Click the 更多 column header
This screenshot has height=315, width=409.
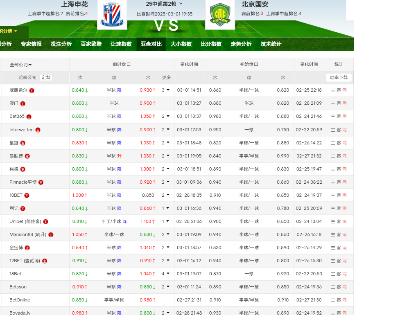click(x=166, y=77)
